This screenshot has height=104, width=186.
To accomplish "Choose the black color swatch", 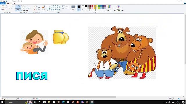I will tap(86, 6).
